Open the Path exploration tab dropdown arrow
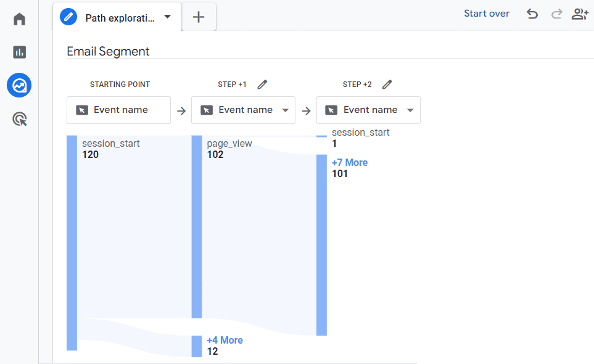 (167, 17)
